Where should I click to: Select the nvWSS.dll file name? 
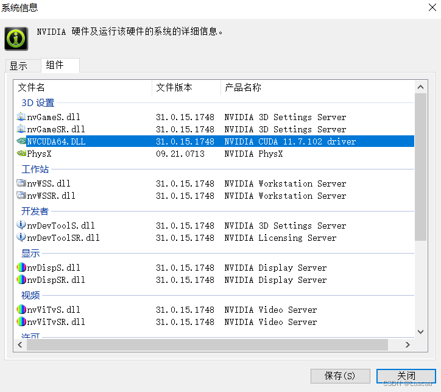point(49,184)
